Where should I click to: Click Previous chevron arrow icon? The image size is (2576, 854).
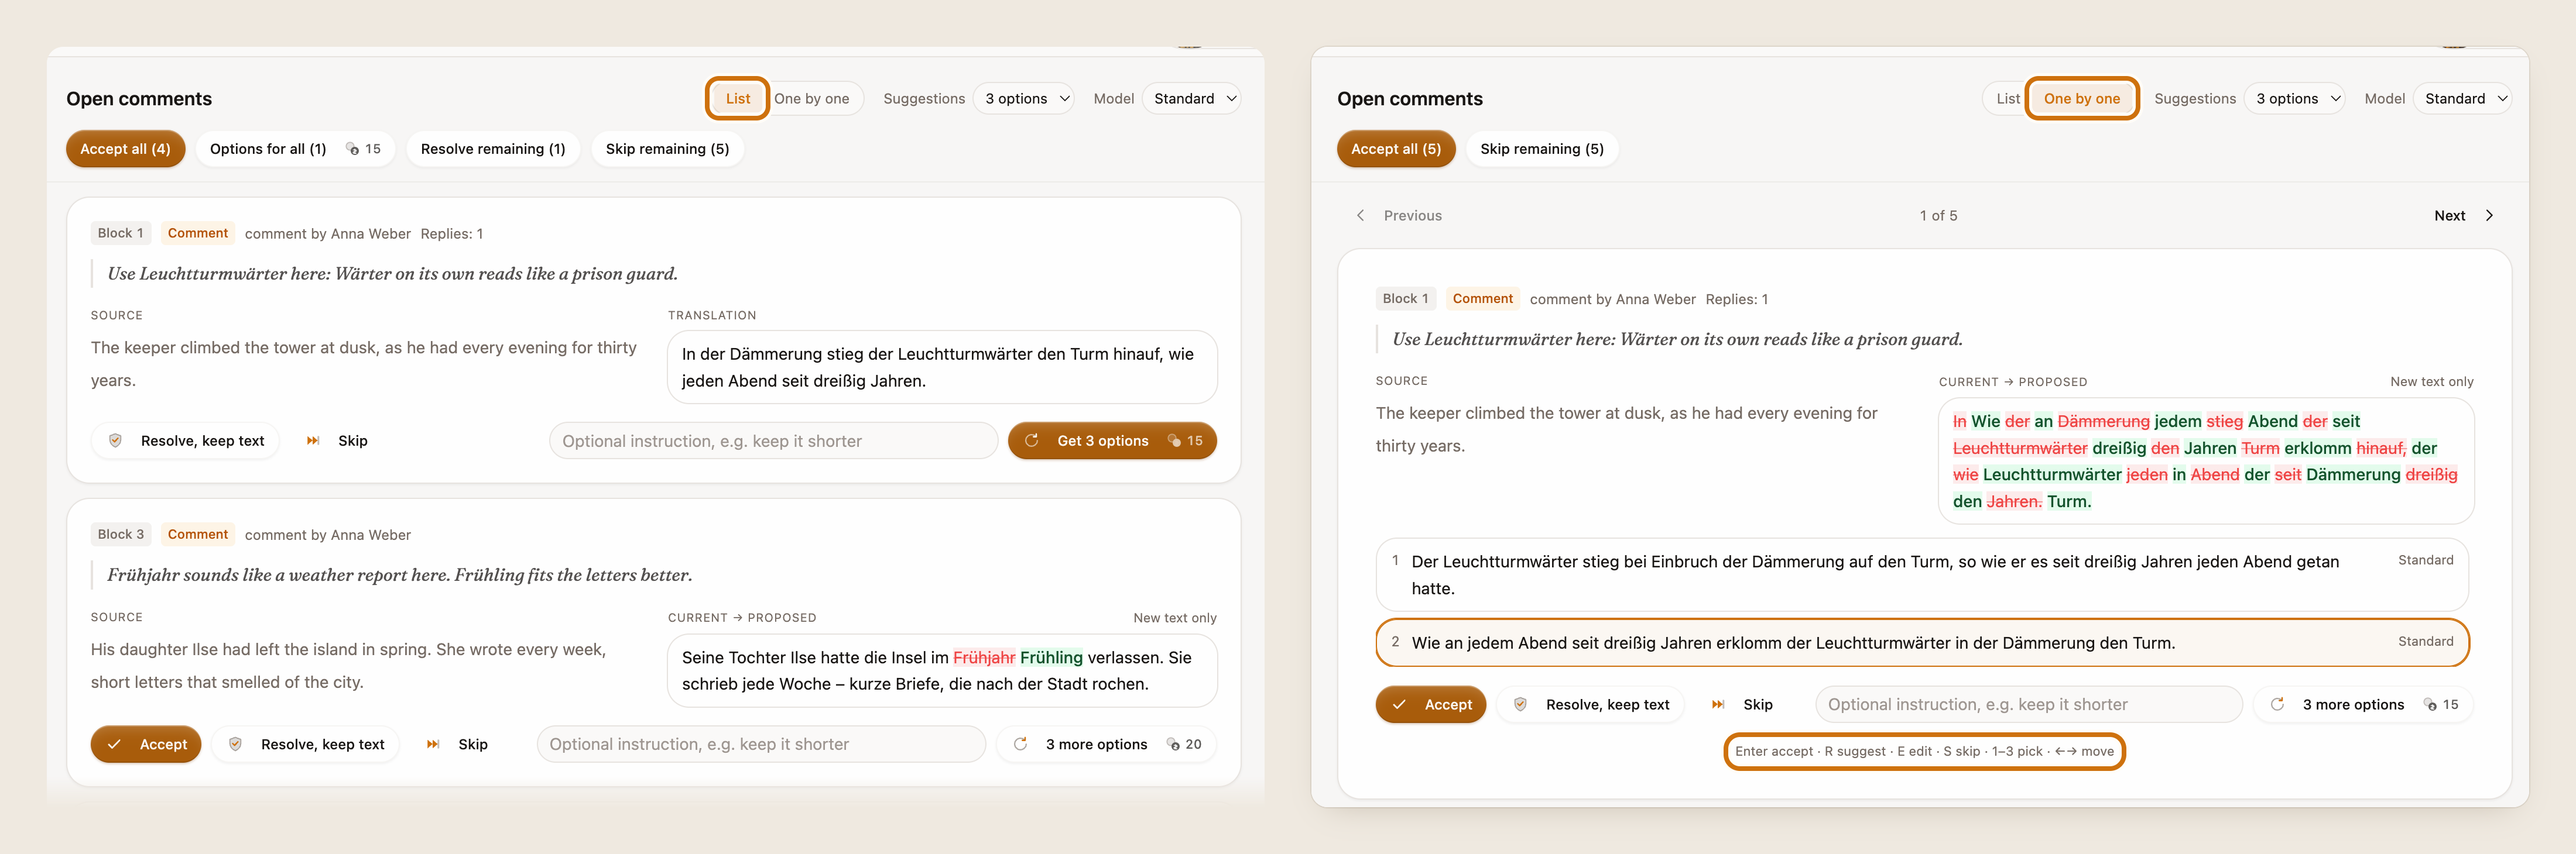click(x=1360, y=215)
